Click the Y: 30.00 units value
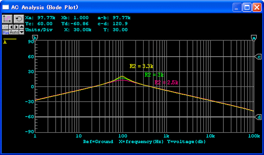This screenshot has width=264, height=155. coord(115,30)
